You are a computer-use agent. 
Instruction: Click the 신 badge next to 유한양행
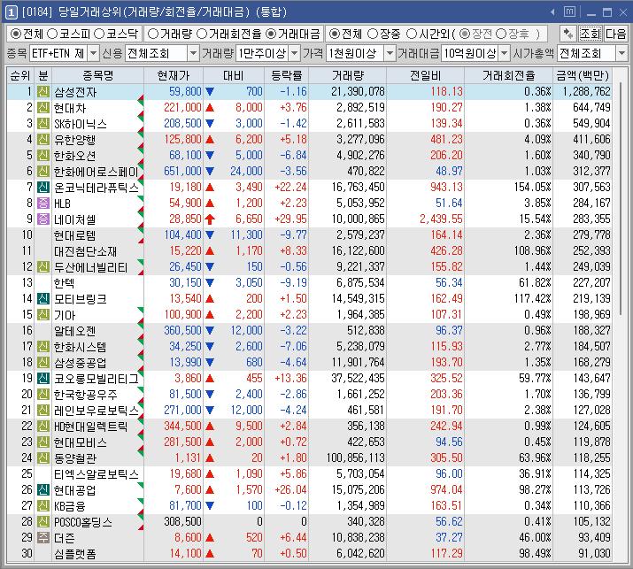click(42, 140)
